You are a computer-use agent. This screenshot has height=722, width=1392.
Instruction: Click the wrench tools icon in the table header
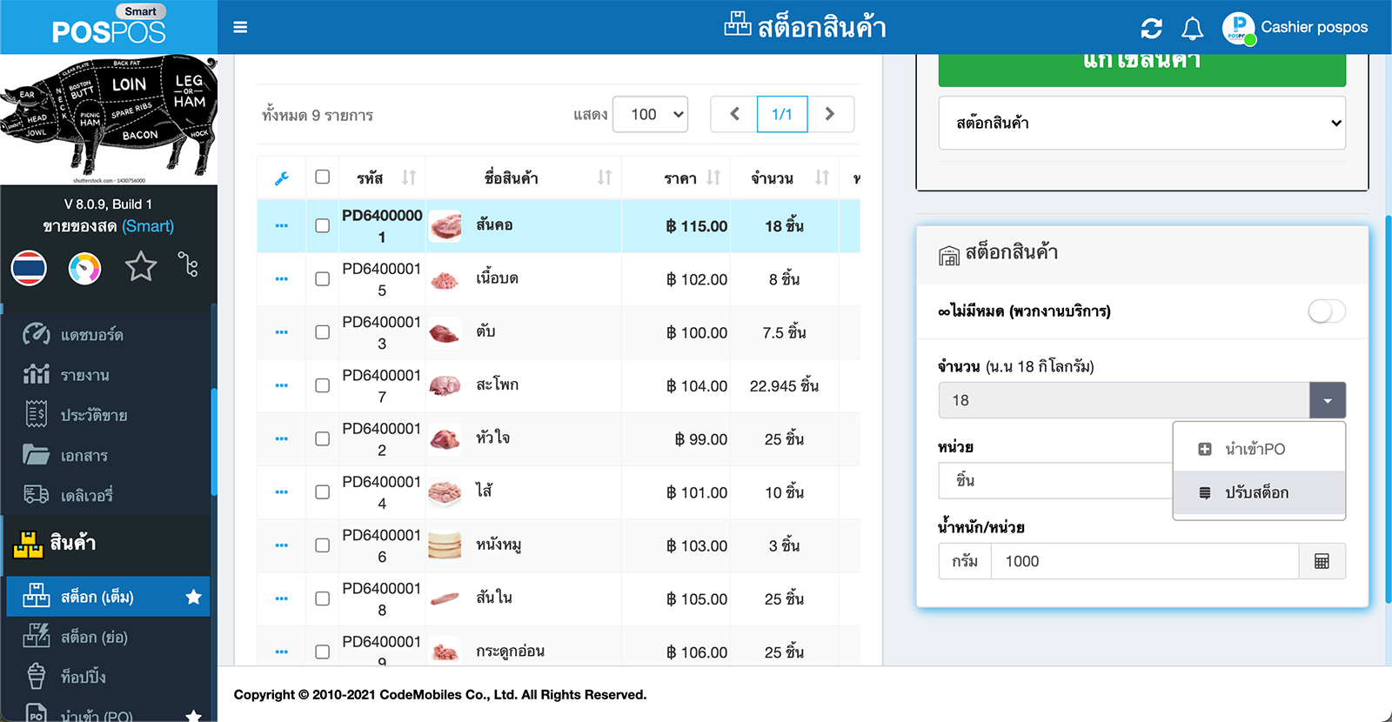coord(281,178)
